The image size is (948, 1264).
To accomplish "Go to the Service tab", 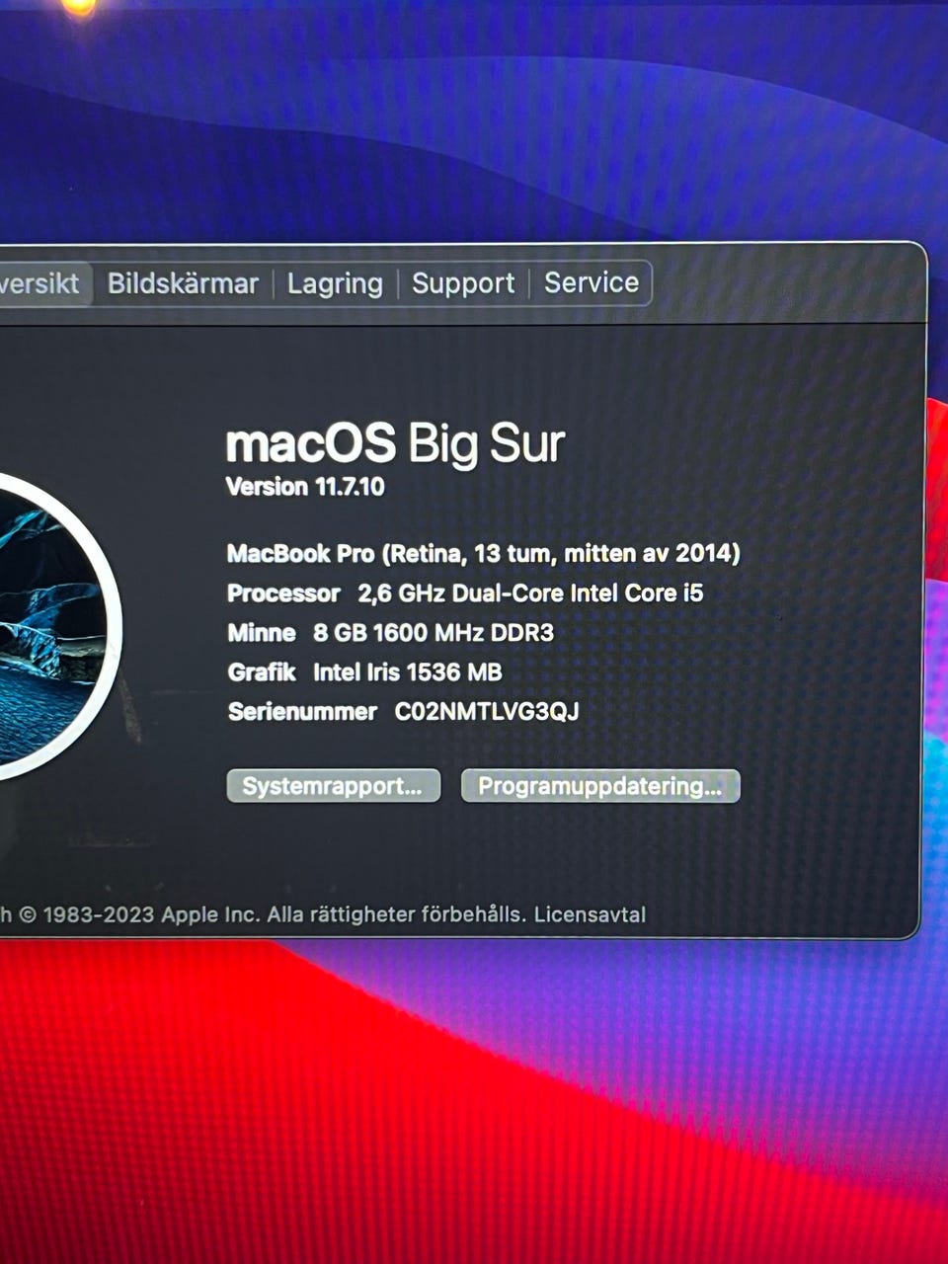I will pos(592,282).
